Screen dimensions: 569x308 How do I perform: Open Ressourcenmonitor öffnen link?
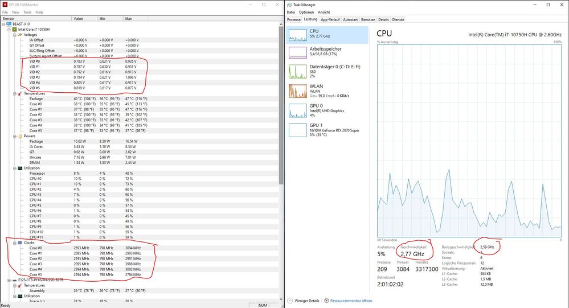click(351, 301)
